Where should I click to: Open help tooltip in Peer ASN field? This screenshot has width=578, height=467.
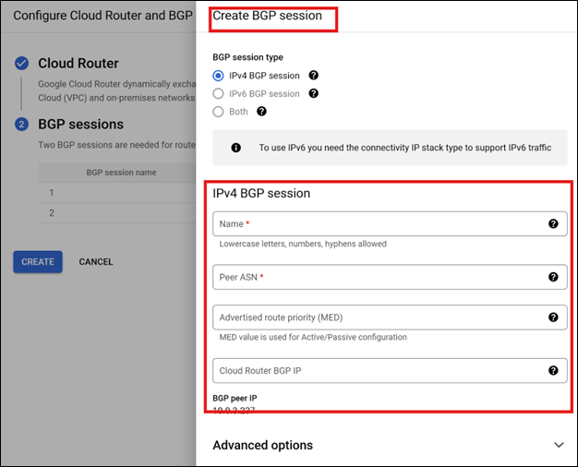(x=553, y=277)
